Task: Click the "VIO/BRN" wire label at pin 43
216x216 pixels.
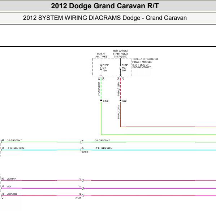Action: click(x=12, y=178)
